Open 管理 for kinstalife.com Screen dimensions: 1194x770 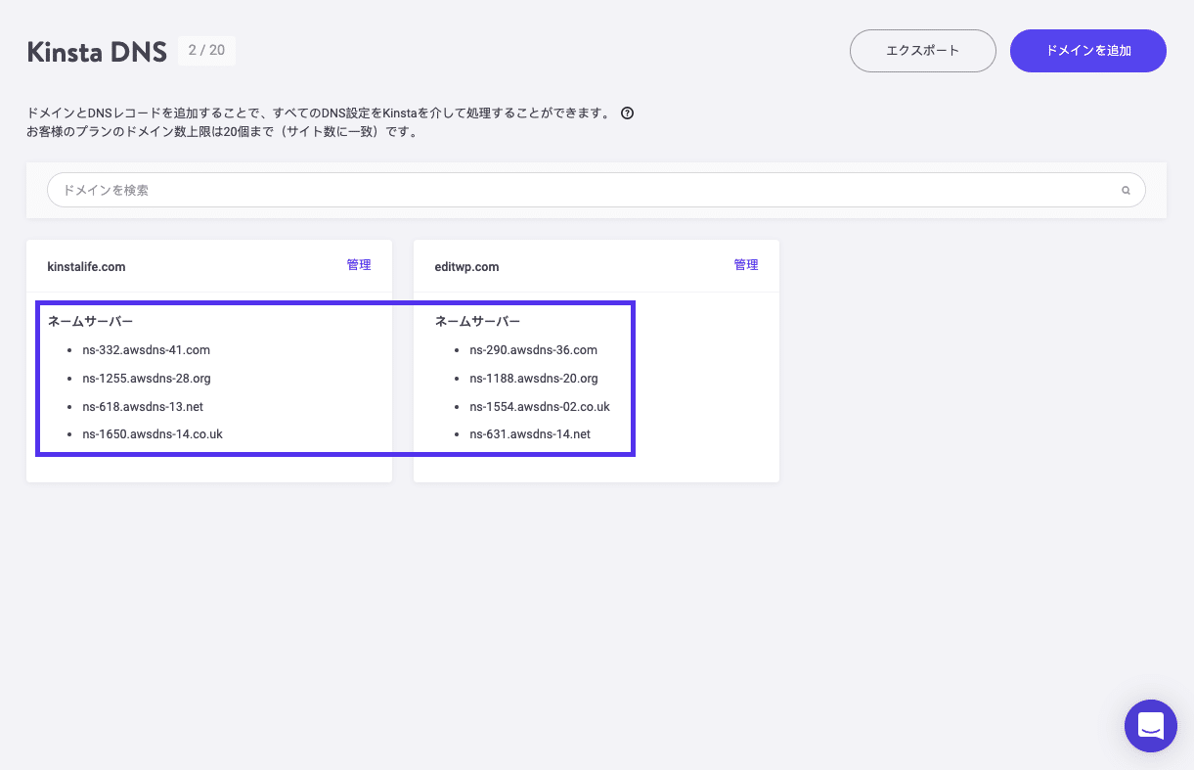[358, 264]
